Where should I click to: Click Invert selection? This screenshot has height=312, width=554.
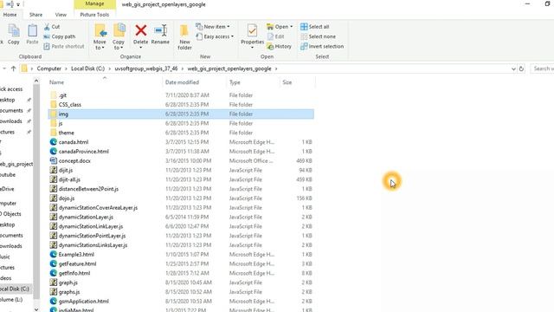click(x=322, y=46)
